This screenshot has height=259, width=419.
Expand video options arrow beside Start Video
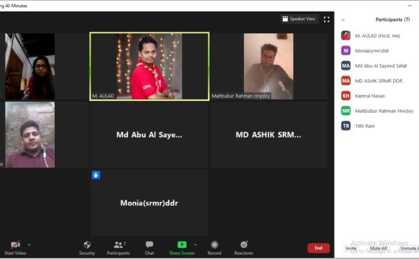click(x=29, y=244)
